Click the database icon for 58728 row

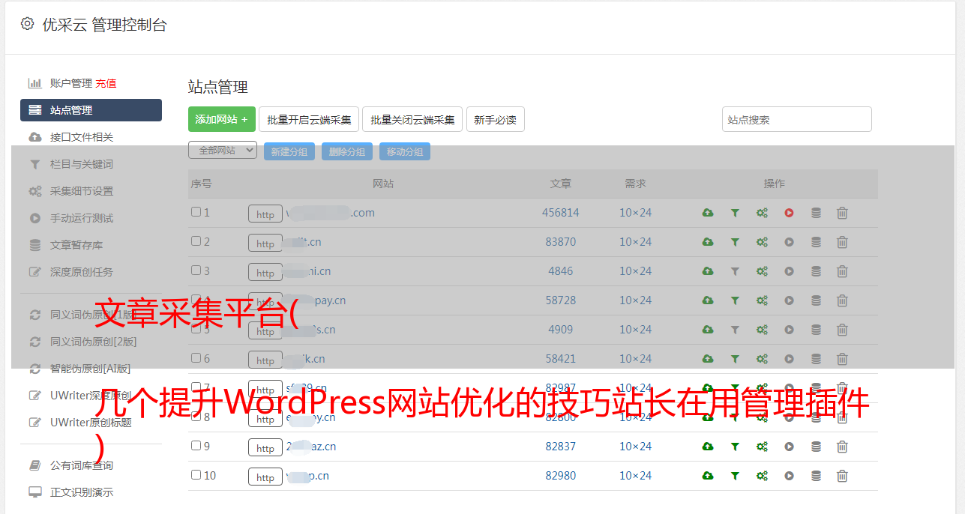click(816, 300)
